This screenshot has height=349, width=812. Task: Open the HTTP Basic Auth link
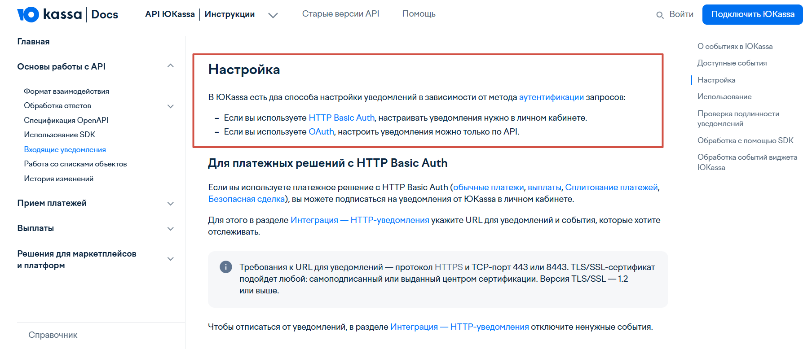click(341, 118)
